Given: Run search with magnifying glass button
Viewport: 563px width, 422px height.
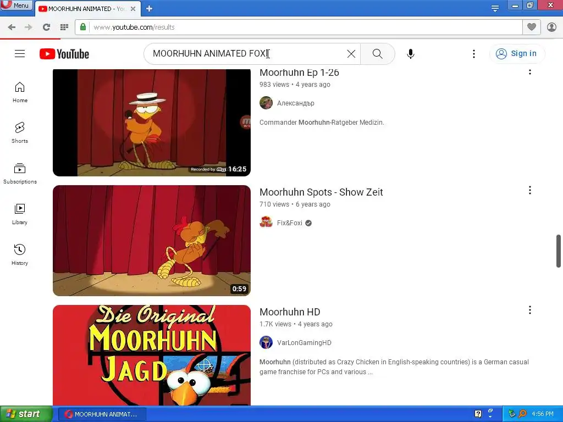Looking at the screenshot, I should pyautogui.click(x=377, y=54).
